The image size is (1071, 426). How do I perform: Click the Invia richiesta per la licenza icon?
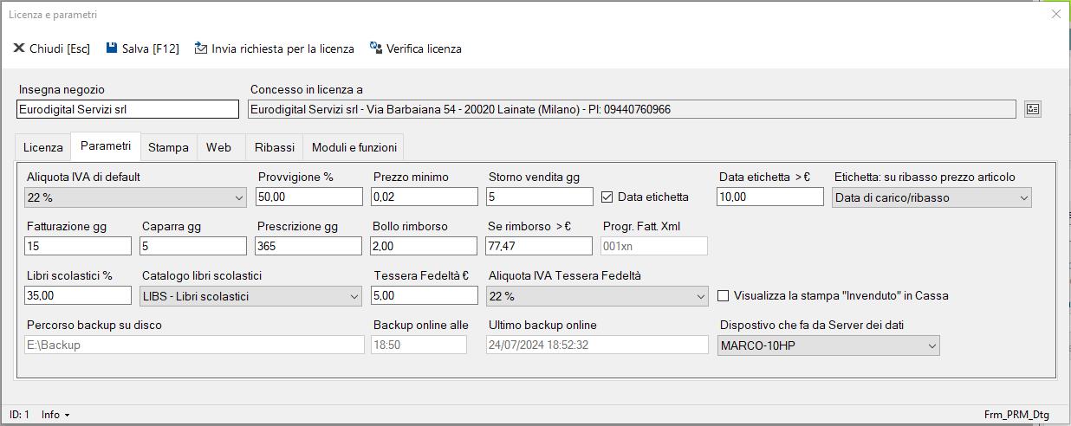tap(201, 48)
